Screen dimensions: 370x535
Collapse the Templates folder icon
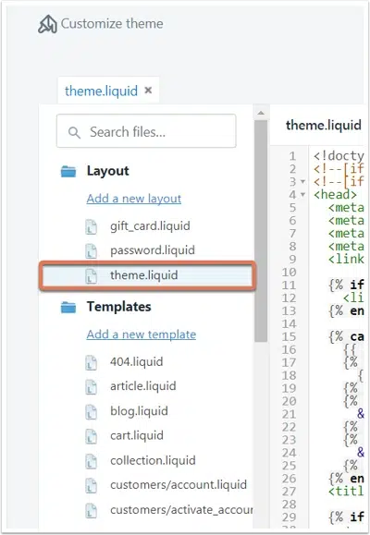click(x=68, y=307)
